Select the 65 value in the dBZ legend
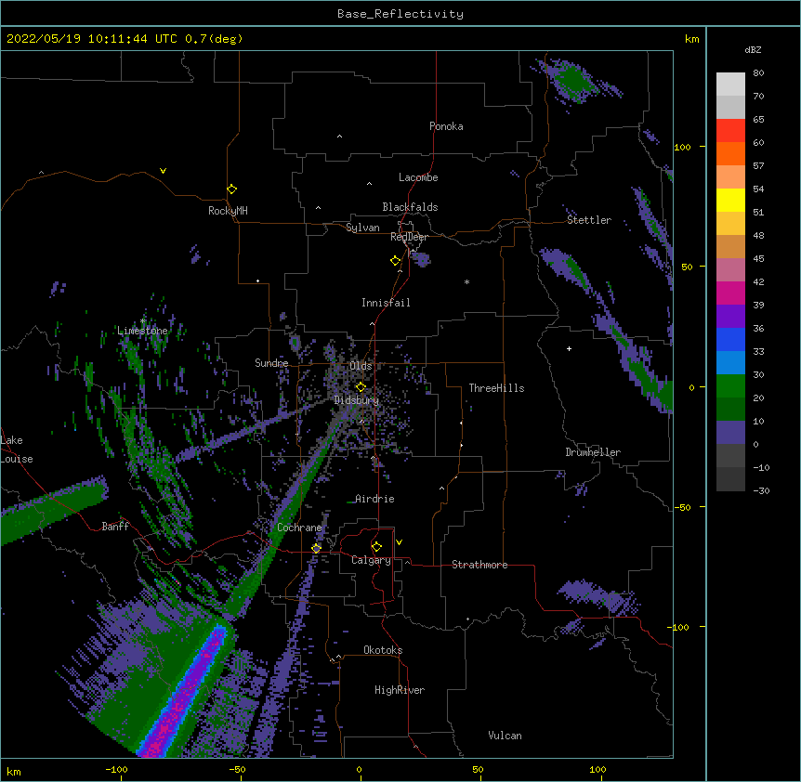The width and height of the screenshot is (801, 782). pos(758,120)
